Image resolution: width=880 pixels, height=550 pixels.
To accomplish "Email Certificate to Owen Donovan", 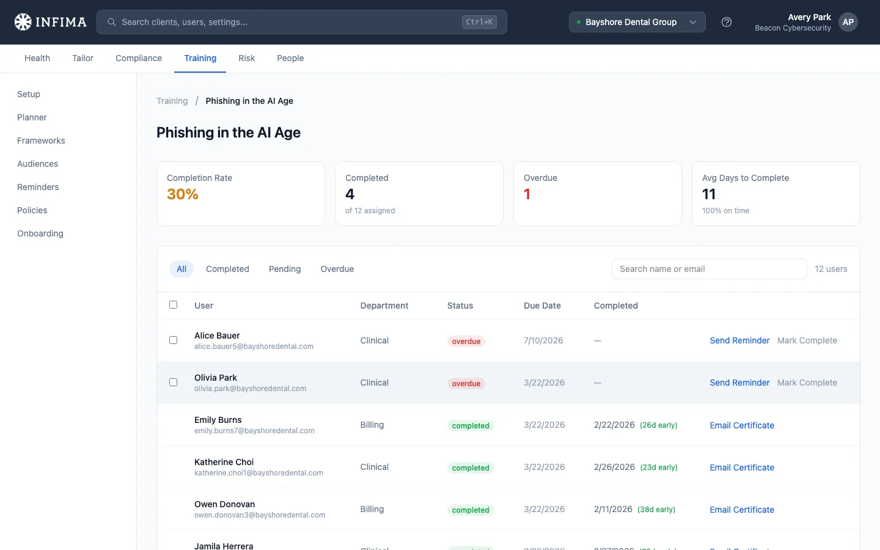I will click(742, 510).
